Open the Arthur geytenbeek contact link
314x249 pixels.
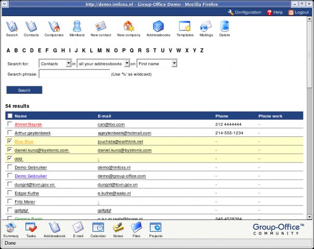click(x=33, y=133)
